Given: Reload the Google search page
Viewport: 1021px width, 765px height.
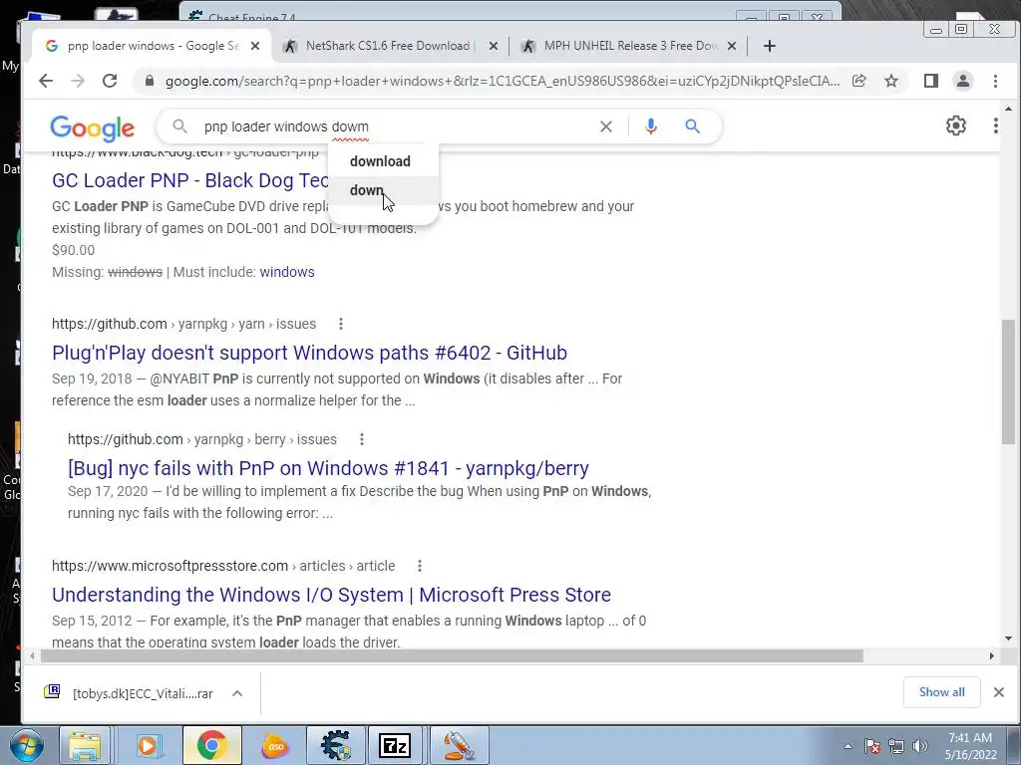Looking at the screenshot, I should [x=110, y=81].
